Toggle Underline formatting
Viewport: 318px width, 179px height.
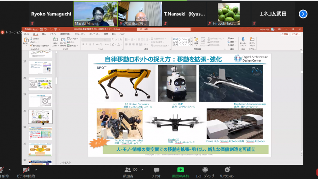click(90, 44)
